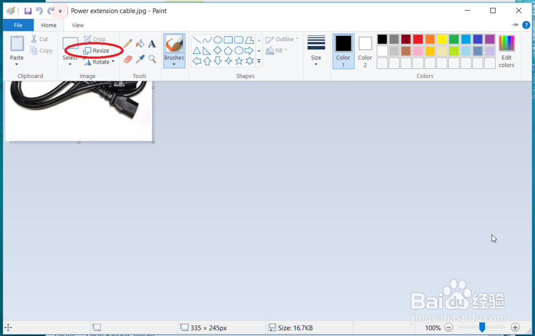Viewport: 535px width, 336px height.
Task: Open the shape Outline dropdown
Action: pos(282,39)
